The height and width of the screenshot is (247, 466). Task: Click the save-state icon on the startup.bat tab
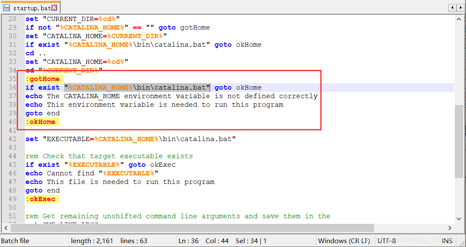click(6, 8)
